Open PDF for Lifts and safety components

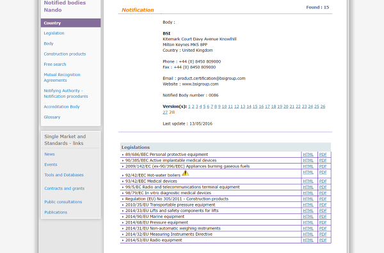pos(323,211)
